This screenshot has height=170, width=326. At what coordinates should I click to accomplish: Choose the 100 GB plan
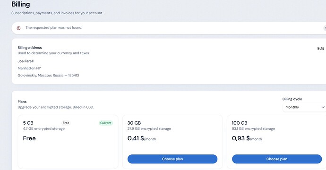(x=277, y=159)
